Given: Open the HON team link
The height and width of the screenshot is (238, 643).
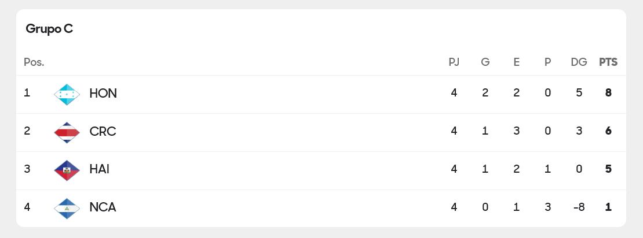Looking at the screenshot, I should [x=103, y=94].
